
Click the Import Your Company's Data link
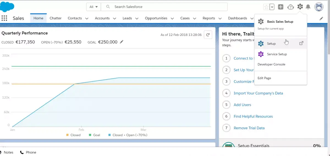click(x=258, y=93)
